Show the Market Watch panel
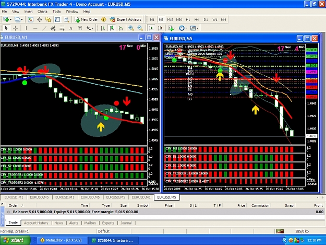326x245 pixels. [30, 19]
